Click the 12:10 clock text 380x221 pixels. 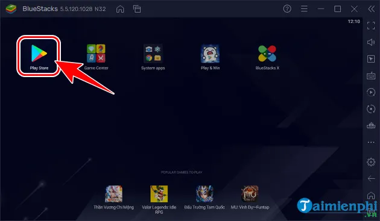click(354, 22)
